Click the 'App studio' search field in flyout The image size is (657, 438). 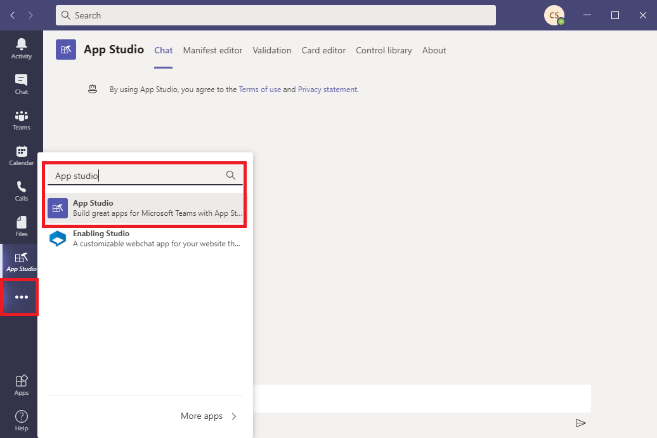point(145,175)
